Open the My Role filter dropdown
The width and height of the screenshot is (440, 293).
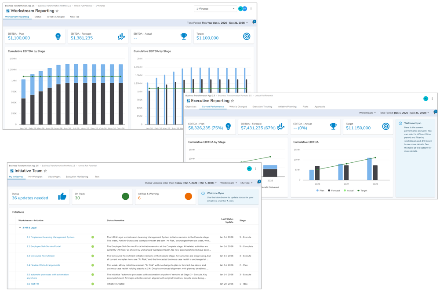pyautogui.click(x=246, y=183)
